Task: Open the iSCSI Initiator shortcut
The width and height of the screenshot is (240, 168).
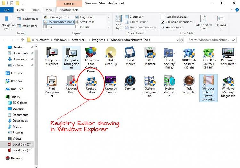Action: [x=150, y=56]
